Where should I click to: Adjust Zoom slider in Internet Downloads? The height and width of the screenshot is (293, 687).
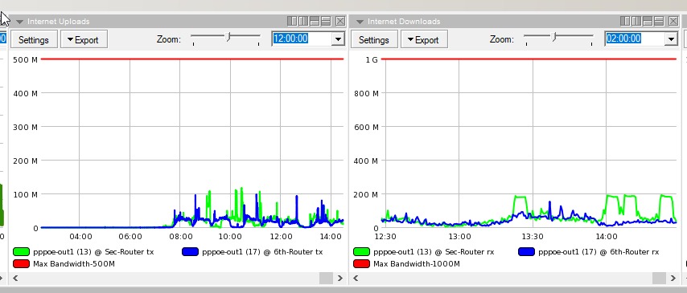coord(554,36)
